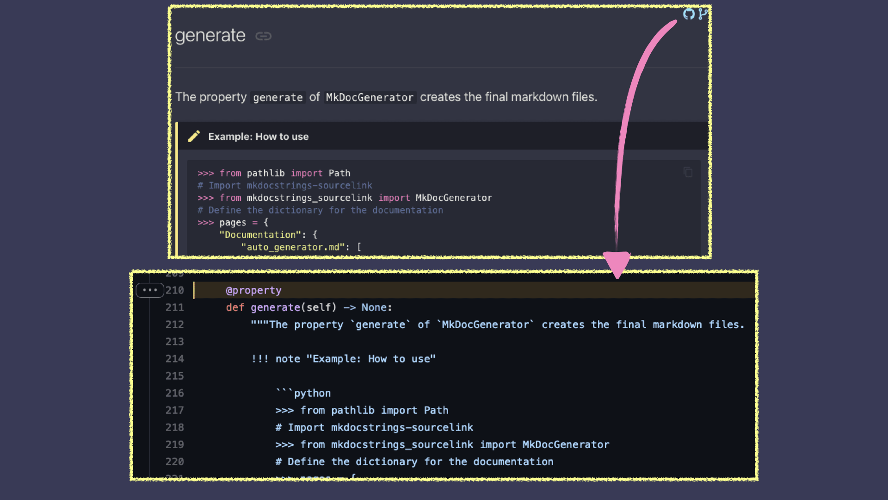The width and height of the screenshot is (888, 500).
Task: Select line number 220
Action: (174, 462)
